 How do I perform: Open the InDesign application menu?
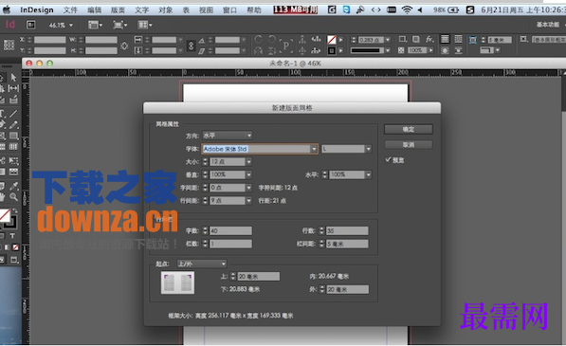(36, 9)
